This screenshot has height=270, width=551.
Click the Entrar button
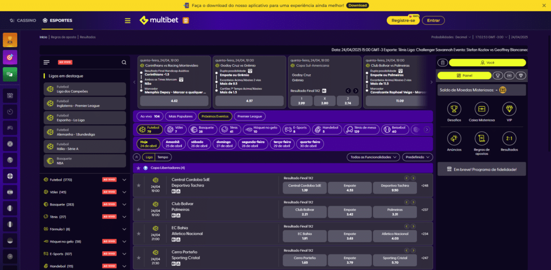(x=433, y=21)
